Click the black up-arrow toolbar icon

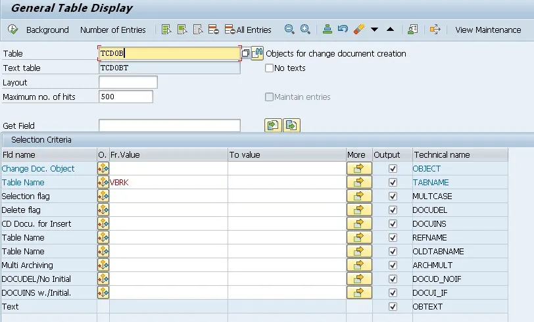pyautogui.click(x=390, y=30)
